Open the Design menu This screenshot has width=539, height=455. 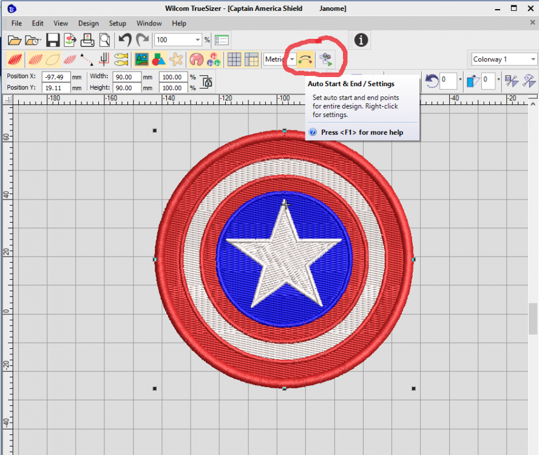(x=89, y=23)
